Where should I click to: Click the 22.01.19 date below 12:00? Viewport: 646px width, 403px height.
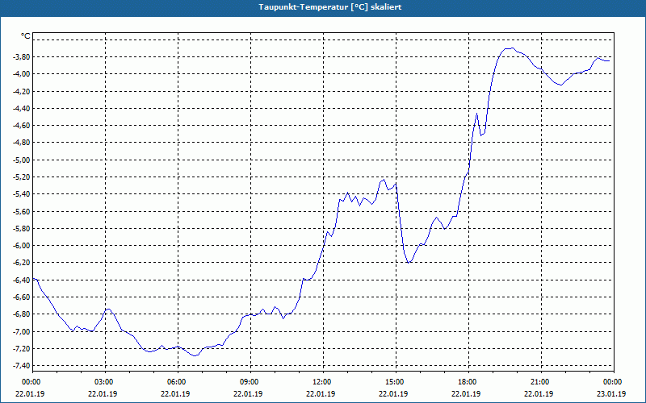click(x=321, y=393)
